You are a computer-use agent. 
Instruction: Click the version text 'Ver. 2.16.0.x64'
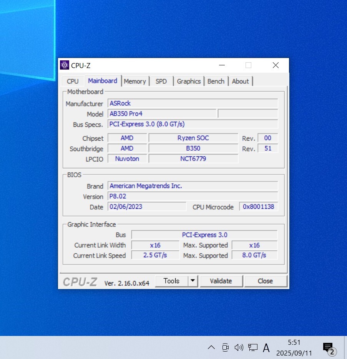tap(127, 283)
